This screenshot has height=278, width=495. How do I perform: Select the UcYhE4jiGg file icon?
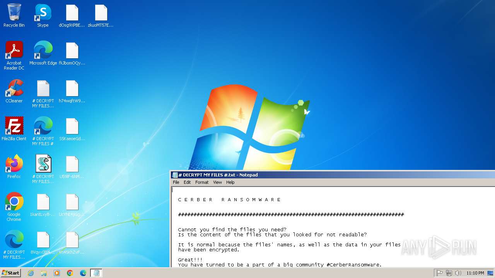72,205
